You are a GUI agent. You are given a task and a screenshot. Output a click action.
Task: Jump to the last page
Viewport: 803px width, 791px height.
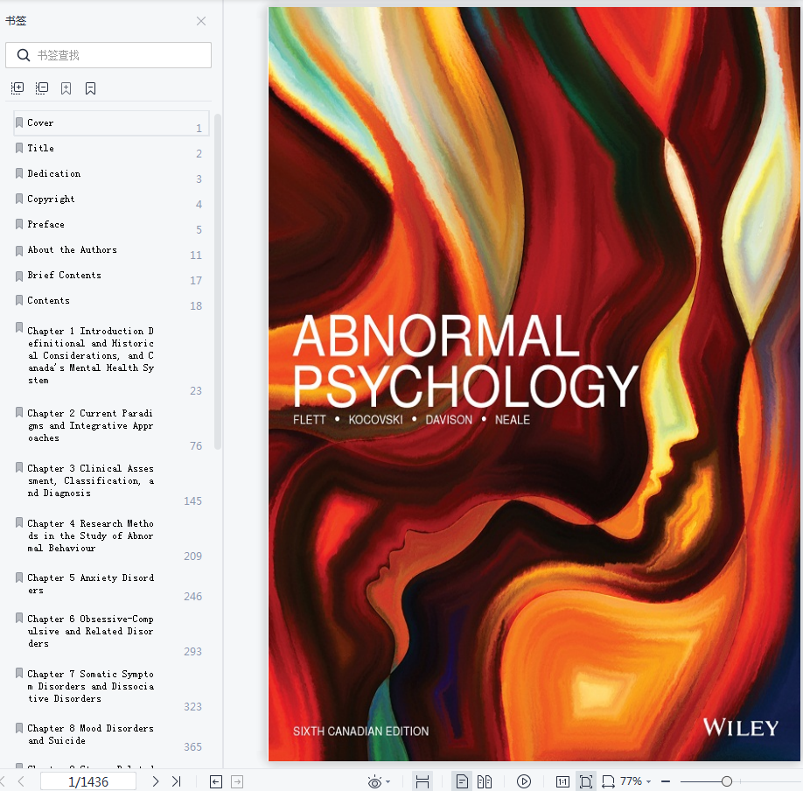click(x=177, y=781)
